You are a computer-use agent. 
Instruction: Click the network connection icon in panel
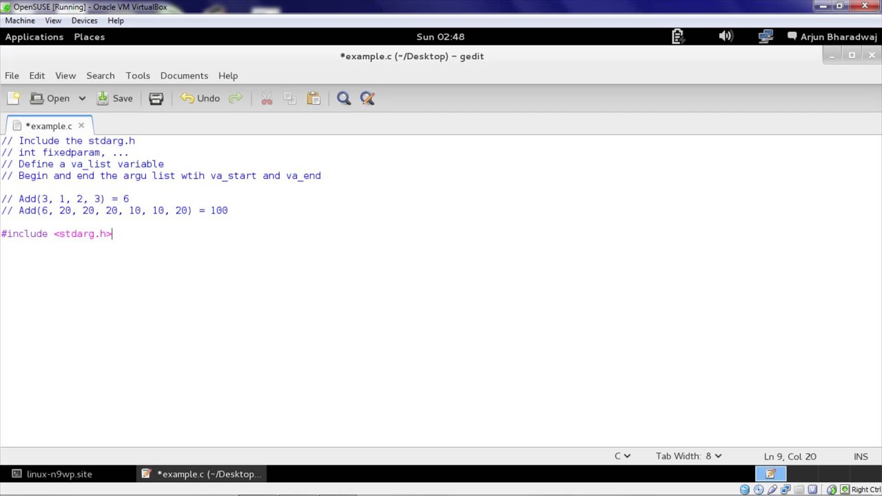pos(766,37)
